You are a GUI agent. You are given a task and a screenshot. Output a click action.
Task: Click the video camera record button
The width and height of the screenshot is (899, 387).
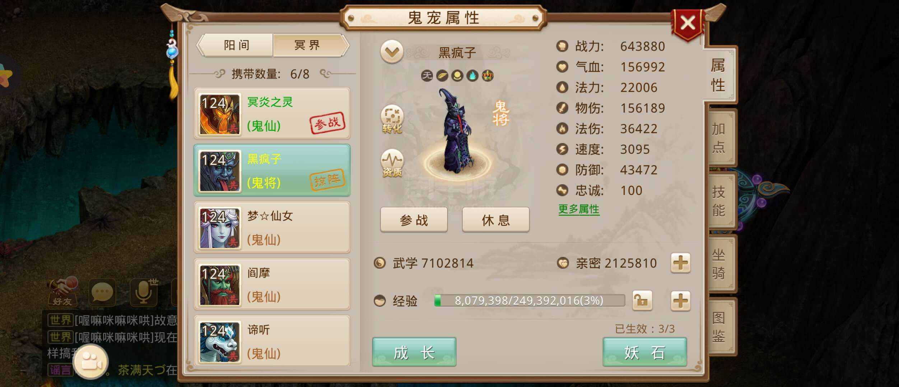(x=90, y=362)
